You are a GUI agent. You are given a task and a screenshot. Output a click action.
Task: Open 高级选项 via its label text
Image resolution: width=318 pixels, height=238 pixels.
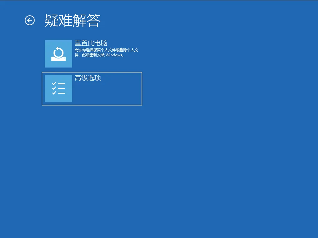[88, 78]
